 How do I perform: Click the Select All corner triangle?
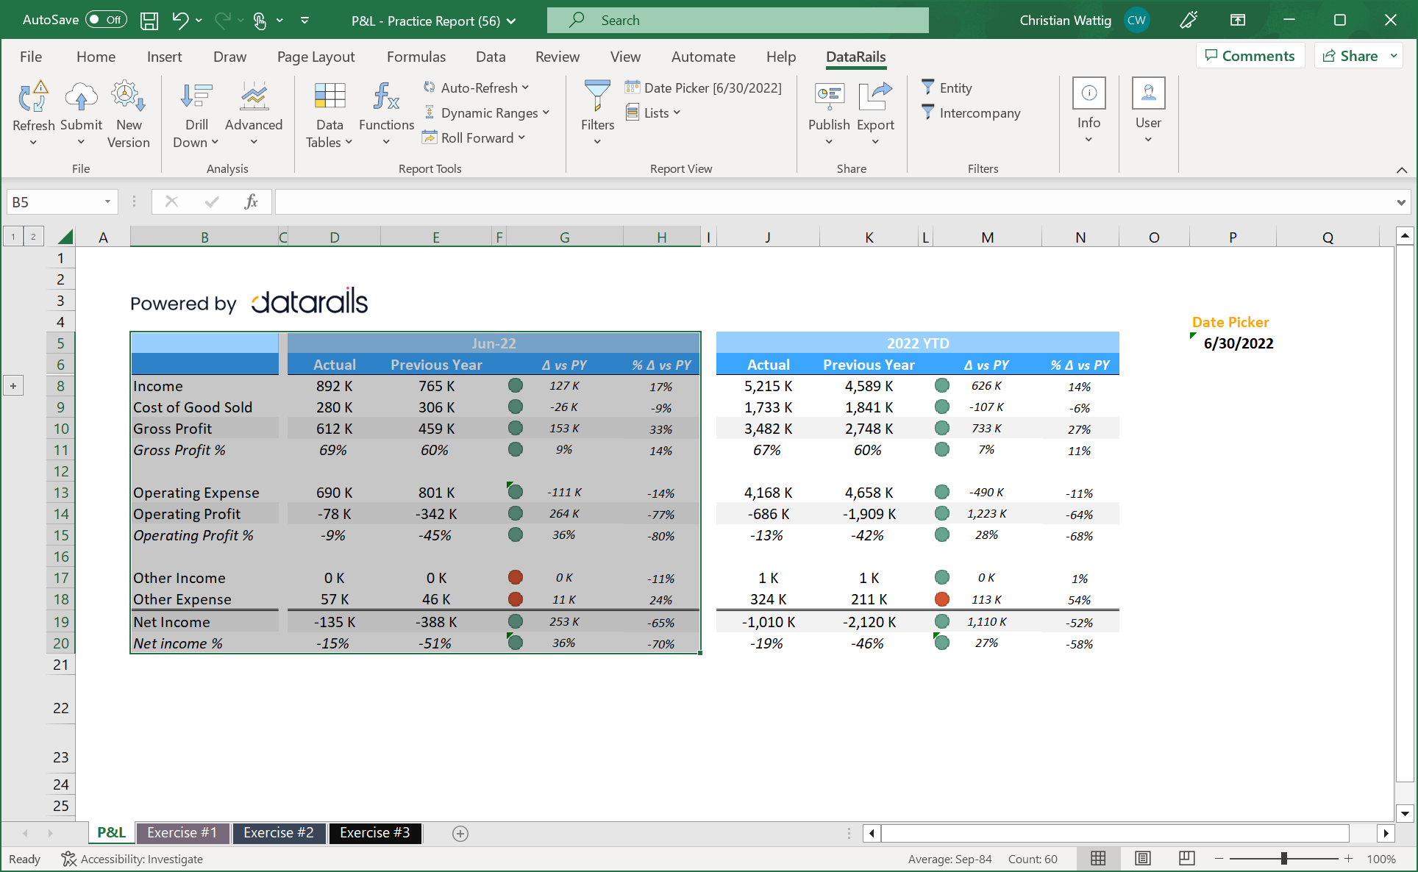(x=65, y=237)
